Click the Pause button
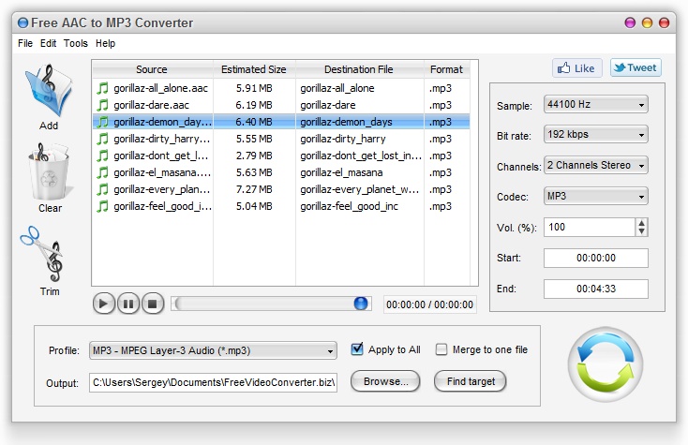Image resolution: width=688 pixels, height=445 pixels. pyautogui.click(x=128, y=304)
